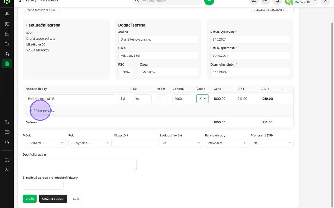The width and height of the screenshot is (334, 208).
Task: Click the invoice e-mail address field
Action: 43,185
